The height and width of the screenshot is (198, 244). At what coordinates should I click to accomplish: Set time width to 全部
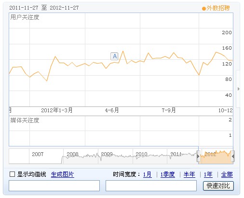tap(227, 174)
